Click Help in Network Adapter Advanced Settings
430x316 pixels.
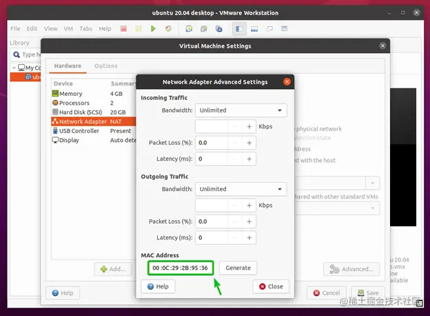click(x=158, y=286)
